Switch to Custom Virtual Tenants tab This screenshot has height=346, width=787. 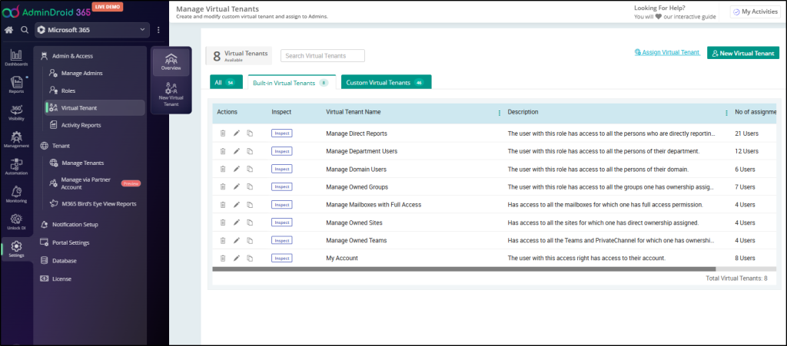point(386,82)
